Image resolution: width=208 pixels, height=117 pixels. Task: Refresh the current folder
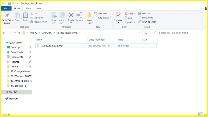click(x=146, y=33)
